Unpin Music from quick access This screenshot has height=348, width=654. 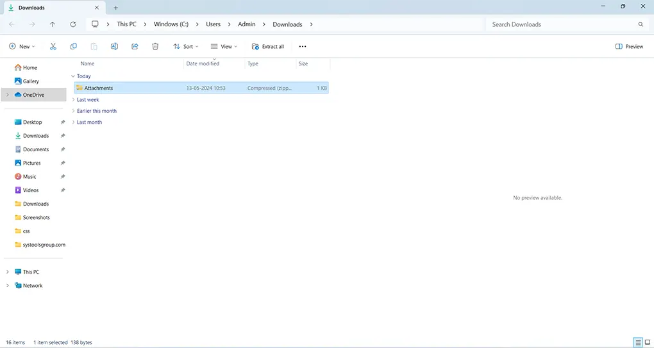[63, 177]
